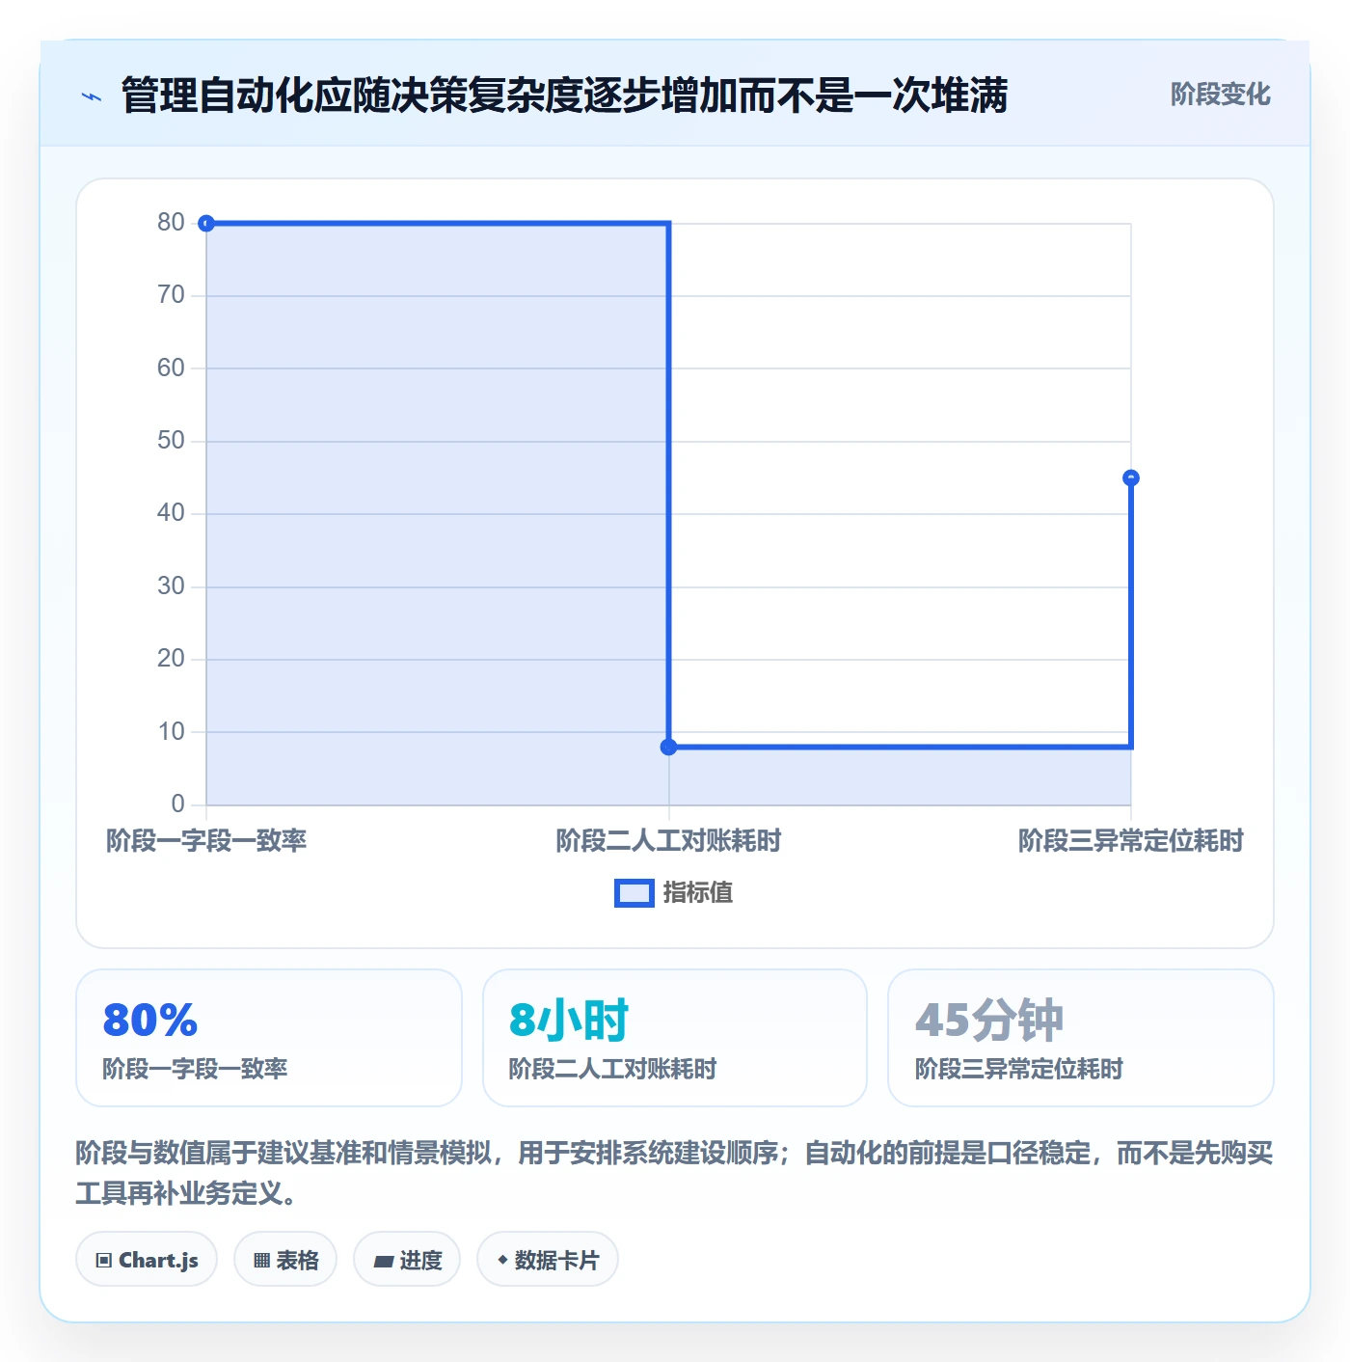Select the data point at value 80
Screen dimensions: 1350x1362
(206, 224)
